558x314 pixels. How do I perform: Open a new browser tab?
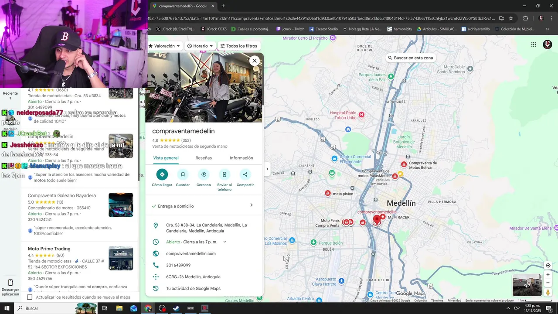click(x=223, y=6)
